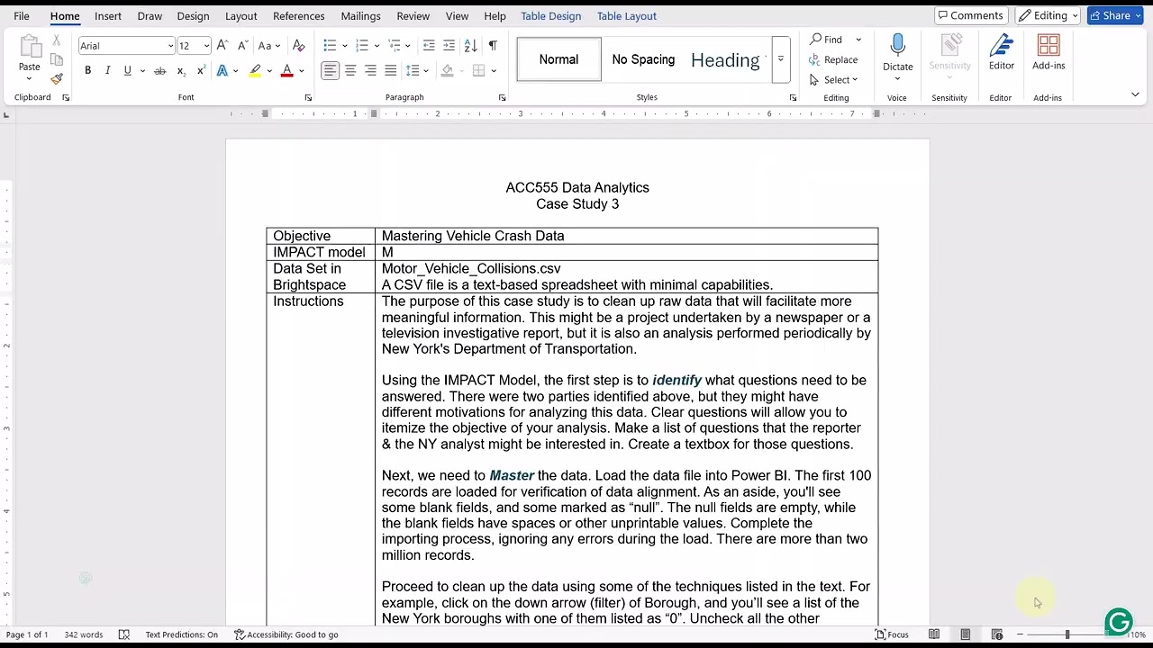Click the Format Painter brush icon
The image size is (1153, 648).
pyautogui.click(x=57, y=78)
